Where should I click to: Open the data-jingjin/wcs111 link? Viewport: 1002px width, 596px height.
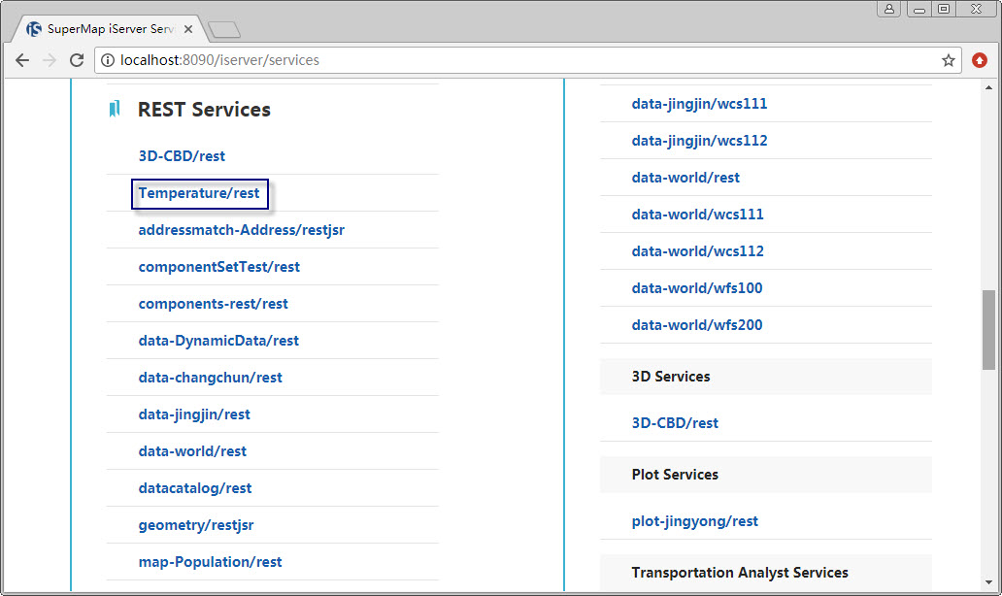tap(699, 104)
